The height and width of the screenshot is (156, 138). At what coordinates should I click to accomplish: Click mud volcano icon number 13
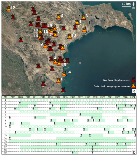click(x=70, y=36)
